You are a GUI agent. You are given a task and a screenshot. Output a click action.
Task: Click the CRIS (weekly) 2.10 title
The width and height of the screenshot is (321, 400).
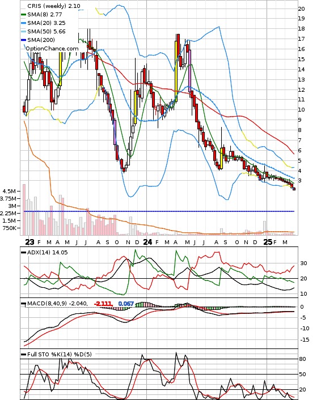[54, 6]
